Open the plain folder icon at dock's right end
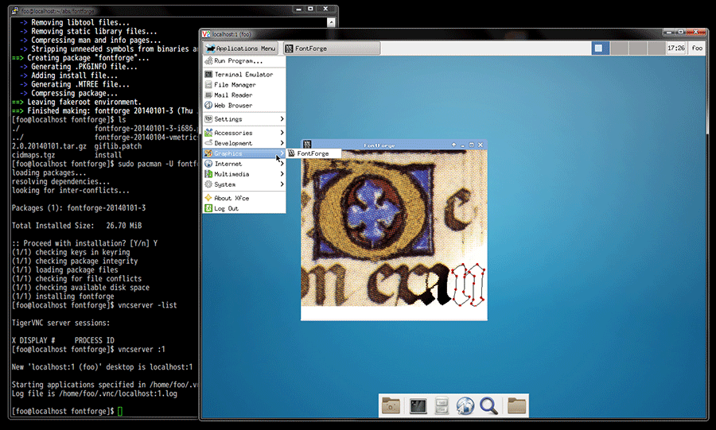716x430 pixels. pos(516,406)
